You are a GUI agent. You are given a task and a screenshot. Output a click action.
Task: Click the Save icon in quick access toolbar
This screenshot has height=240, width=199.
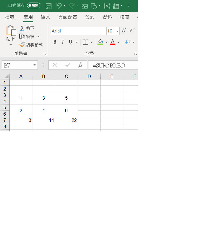pyautogui.click(x=49, y=6)
